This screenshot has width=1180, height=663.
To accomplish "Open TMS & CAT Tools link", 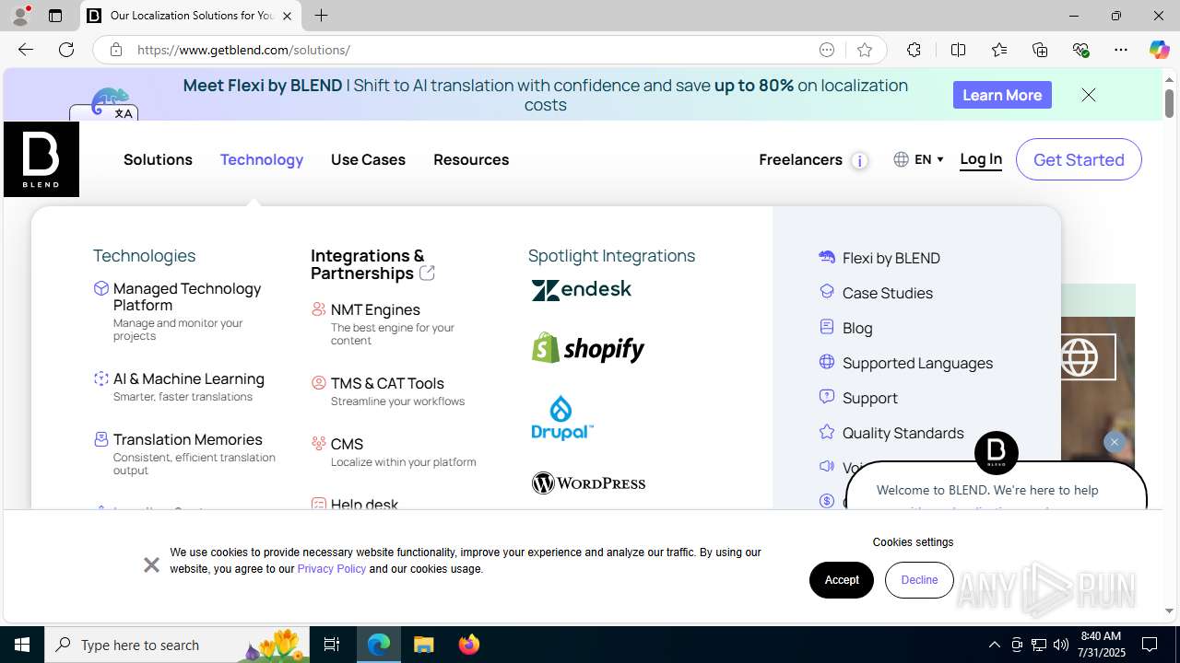I will 387,383.
